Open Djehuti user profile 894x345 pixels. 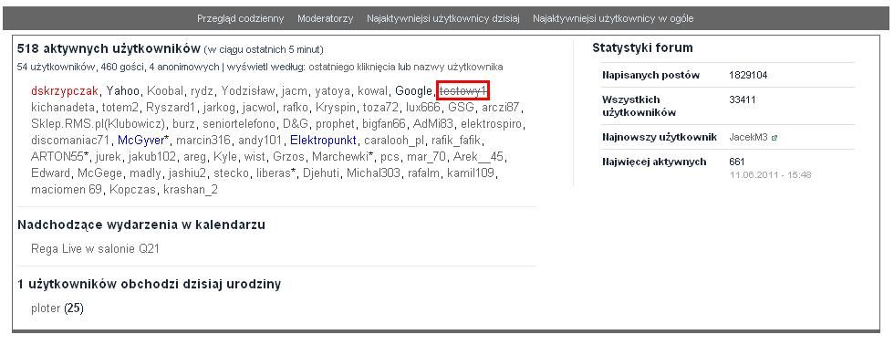coord(321,172)
